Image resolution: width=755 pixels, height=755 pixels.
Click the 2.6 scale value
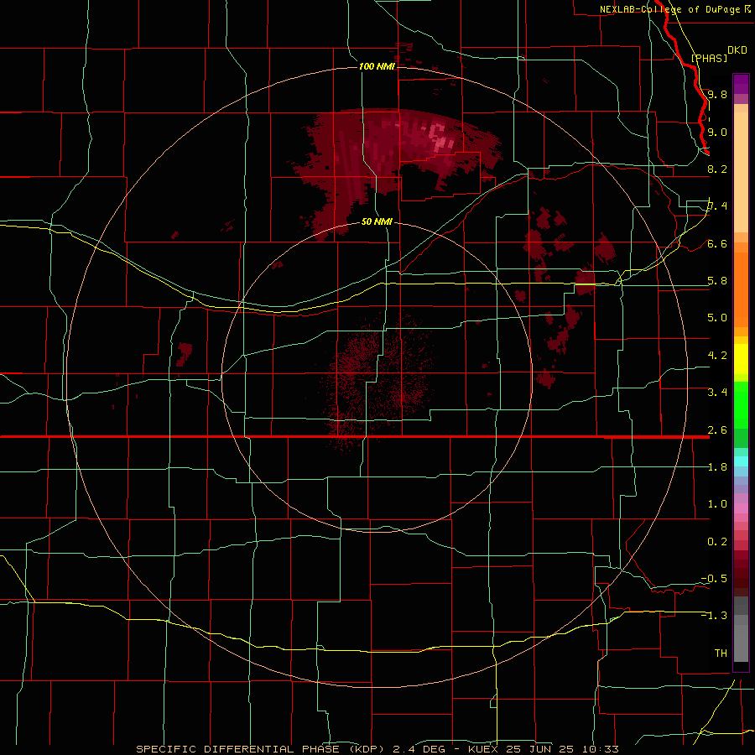717,430
